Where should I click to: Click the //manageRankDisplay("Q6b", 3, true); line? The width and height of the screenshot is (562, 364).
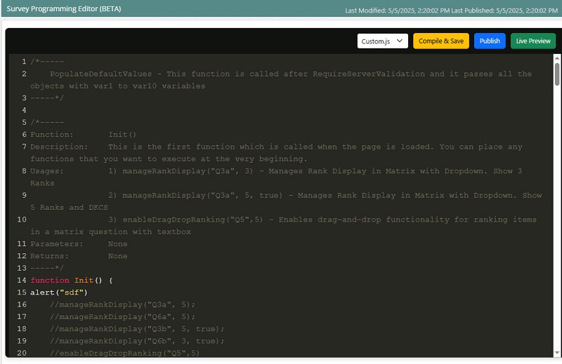[x=137, y=341]
